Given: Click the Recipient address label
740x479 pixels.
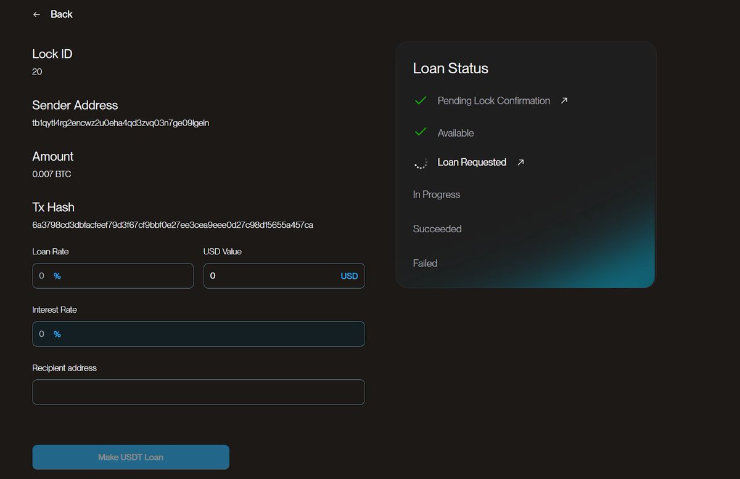Looking at the screenshot, I should click(65, 368).
